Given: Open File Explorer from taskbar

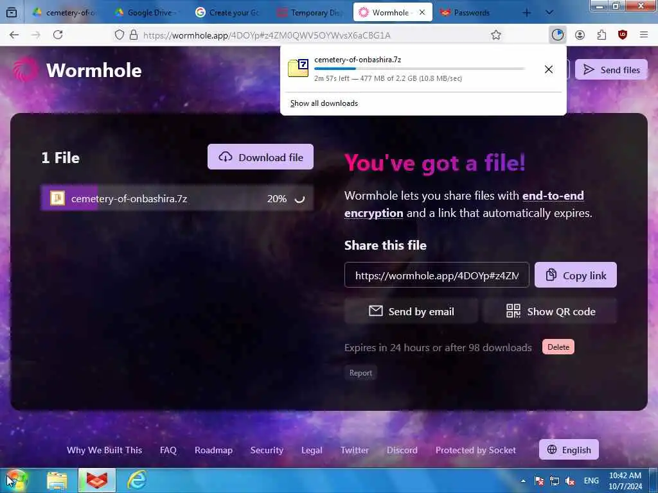Looking at the screenshot, I should tap(57, 480).
